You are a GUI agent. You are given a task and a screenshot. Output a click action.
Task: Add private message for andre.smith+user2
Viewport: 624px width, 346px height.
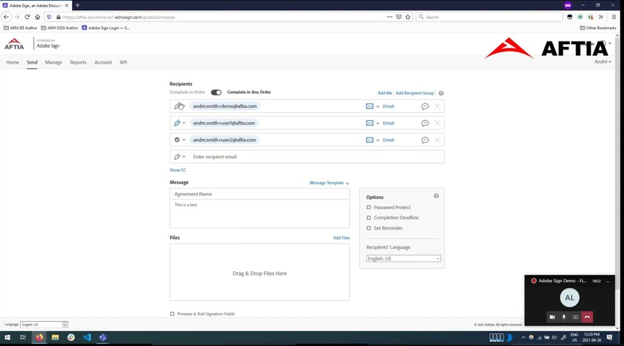pyautogui.click(x=425, y=140)
